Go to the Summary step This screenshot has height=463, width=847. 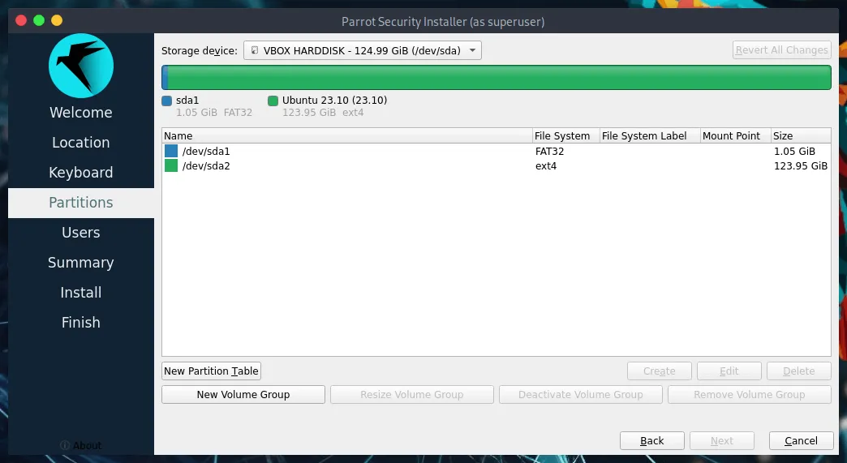(x=81, y=262)
